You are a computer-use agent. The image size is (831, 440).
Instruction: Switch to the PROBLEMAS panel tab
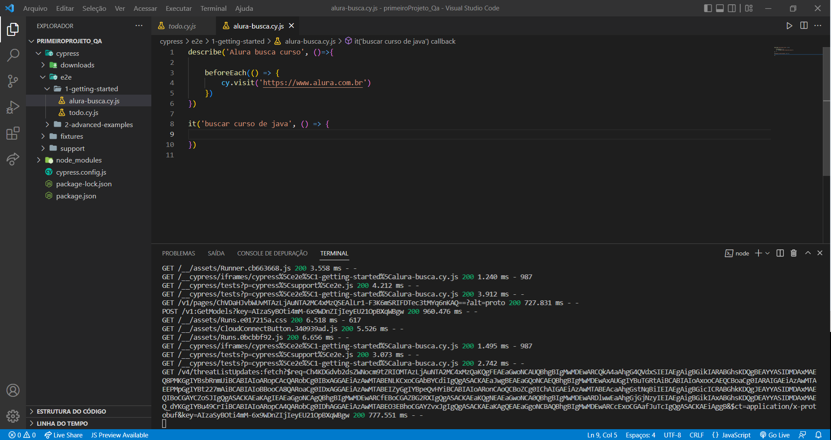tap(179, 253)
